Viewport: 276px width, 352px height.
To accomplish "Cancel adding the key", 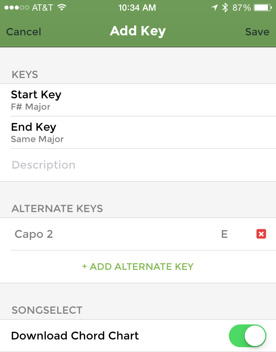I will [24, 32].
